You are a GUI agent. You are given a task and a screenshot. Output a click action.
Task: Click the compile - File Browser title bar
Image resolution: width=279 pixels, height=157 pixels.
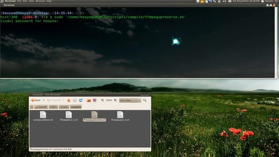click(90, 95)
